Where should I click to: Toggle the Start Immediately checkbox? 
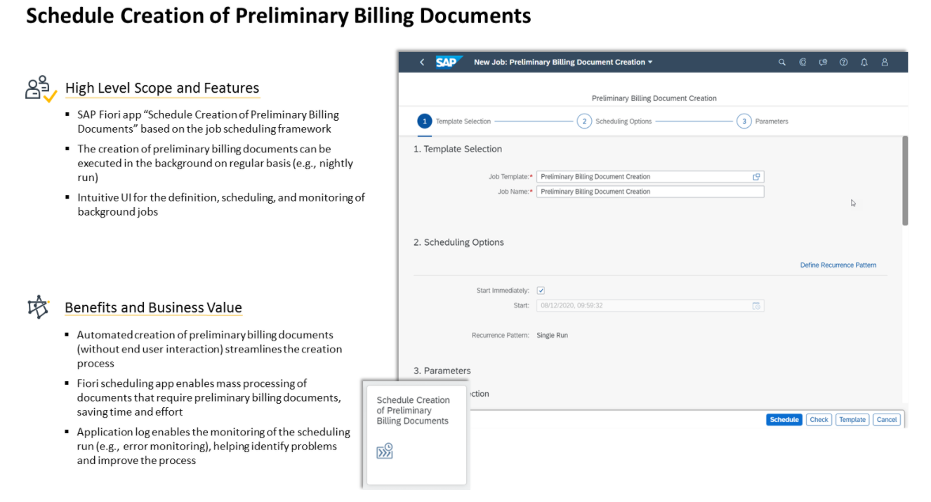point(541,291)
